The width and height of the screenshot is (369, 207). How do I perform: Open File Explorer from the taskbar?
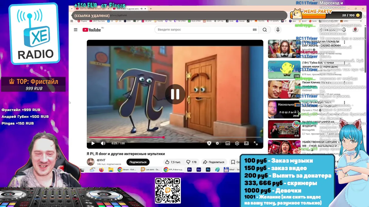[111, 170]
